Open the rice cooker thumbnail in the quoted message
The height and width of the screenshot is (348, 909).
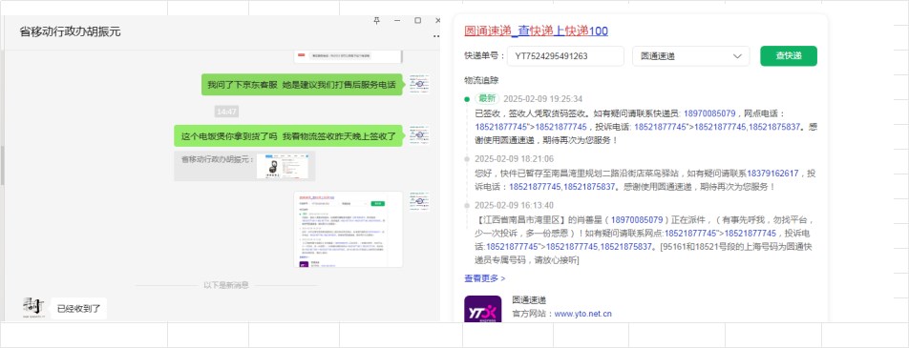pos(282,166)
